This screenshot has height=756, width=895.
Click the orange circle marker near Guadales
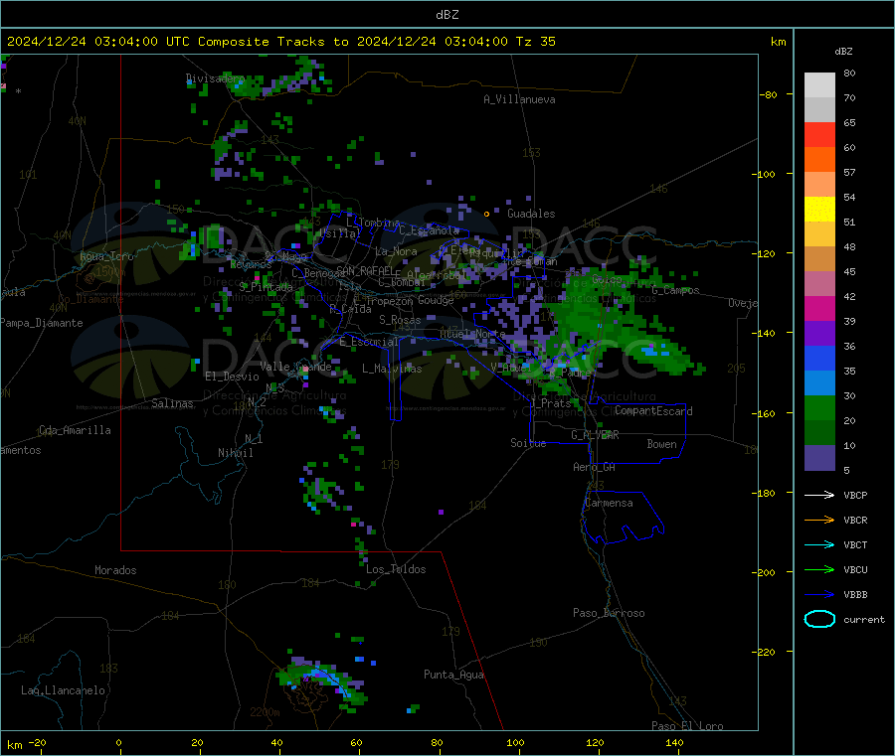486,215
